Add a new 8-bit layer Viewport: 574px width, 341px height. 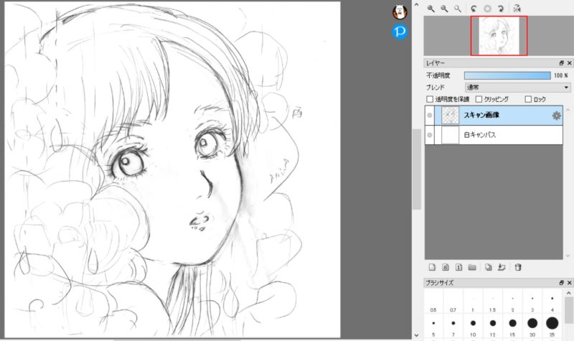point(446,267)
